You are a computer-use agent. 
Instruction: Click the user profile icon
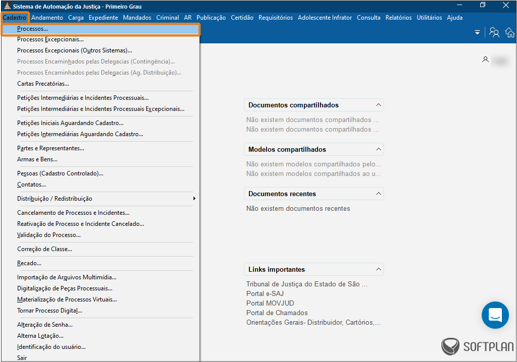tap(485, 59)
